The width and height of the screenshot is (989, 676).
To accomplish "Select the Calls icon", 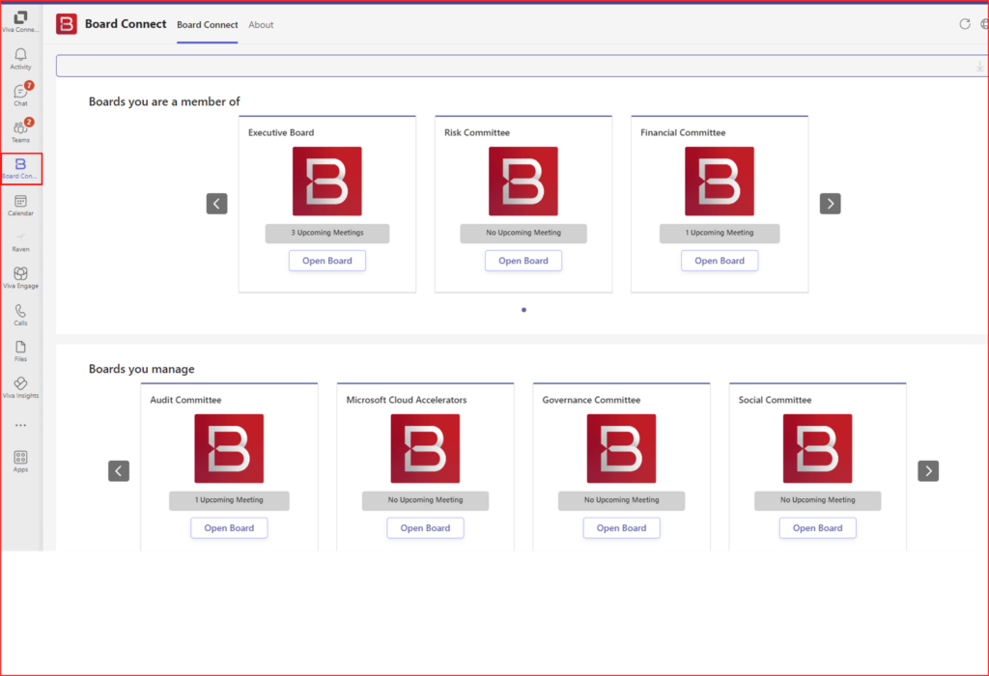I will pyautogui.click(x=19, y=313).
